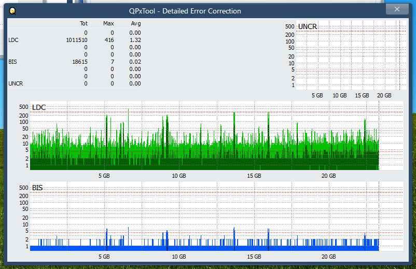Click the 5 GB axis label under BIS graph

click(x=104, y=257)
